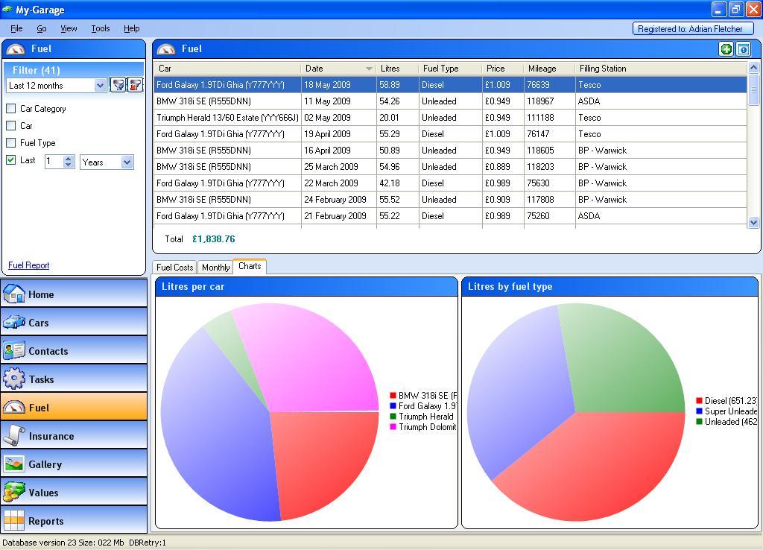Click the apply filter funnel icon
The image size is (763, 550).
[x=118, y=85]
